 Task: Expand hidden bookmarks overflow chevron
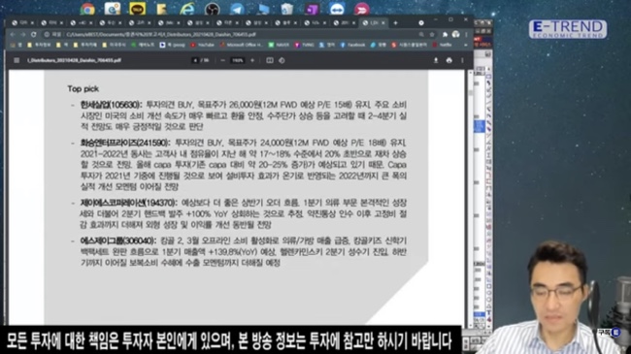point(466,45)
